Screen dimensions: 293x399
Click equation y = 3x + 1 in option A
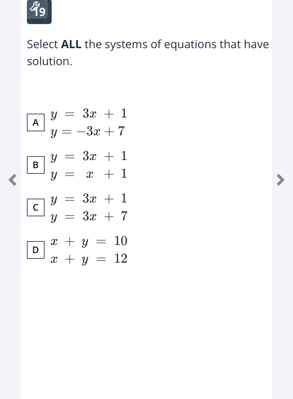(x=88, y=114)
